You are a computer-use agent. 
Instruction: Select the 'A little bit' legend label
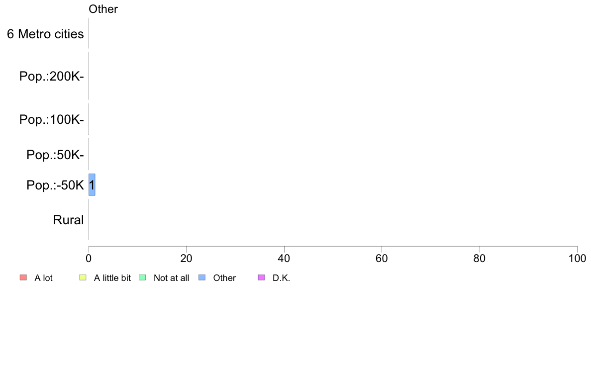[x=112, y=278]
